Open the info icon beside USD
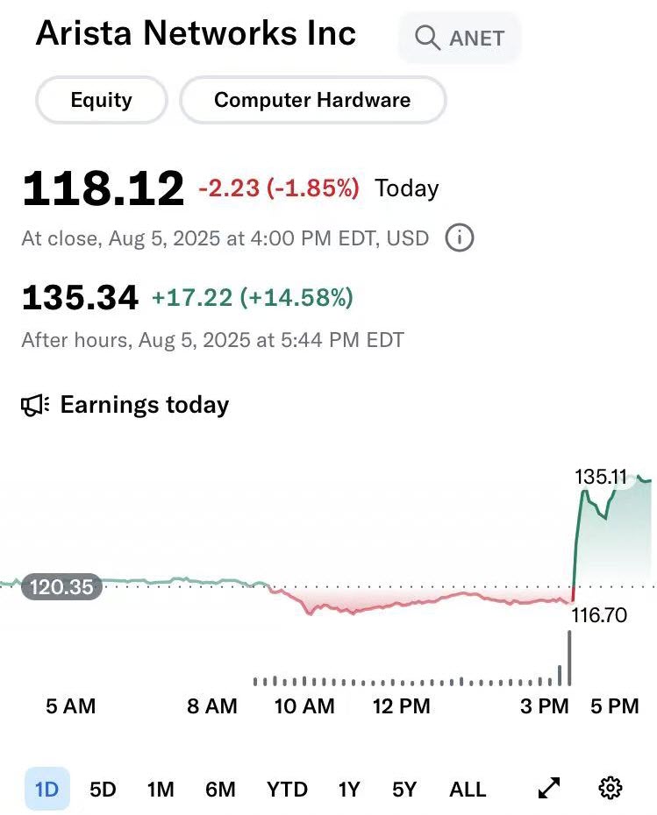Viewport: 657px width, 815px height. pos(460,238)
